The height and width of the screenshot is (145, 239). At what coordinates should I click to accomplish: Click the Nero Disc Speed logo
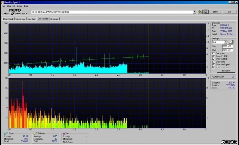pyautogui.click(x=15, y=12)
